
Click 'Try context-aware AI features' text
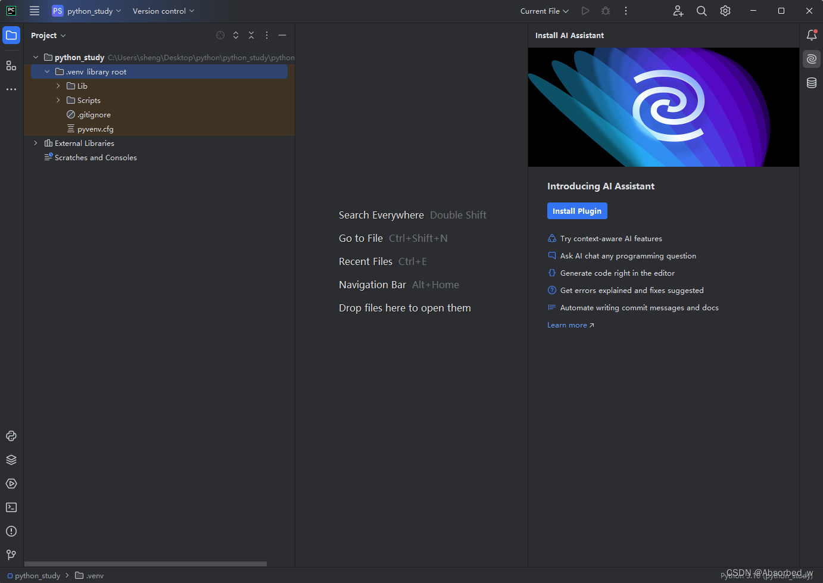[611, 238]
